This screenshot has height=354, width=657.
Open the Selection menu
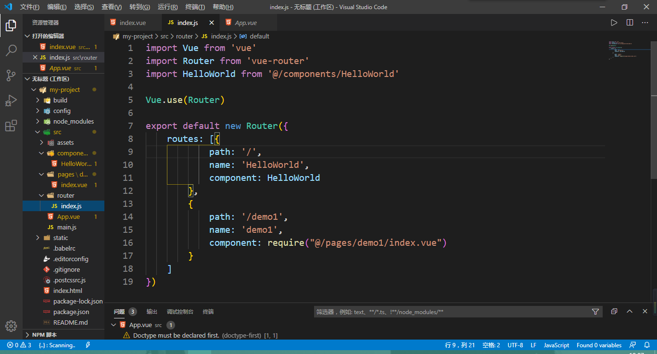tap(84, 7)
